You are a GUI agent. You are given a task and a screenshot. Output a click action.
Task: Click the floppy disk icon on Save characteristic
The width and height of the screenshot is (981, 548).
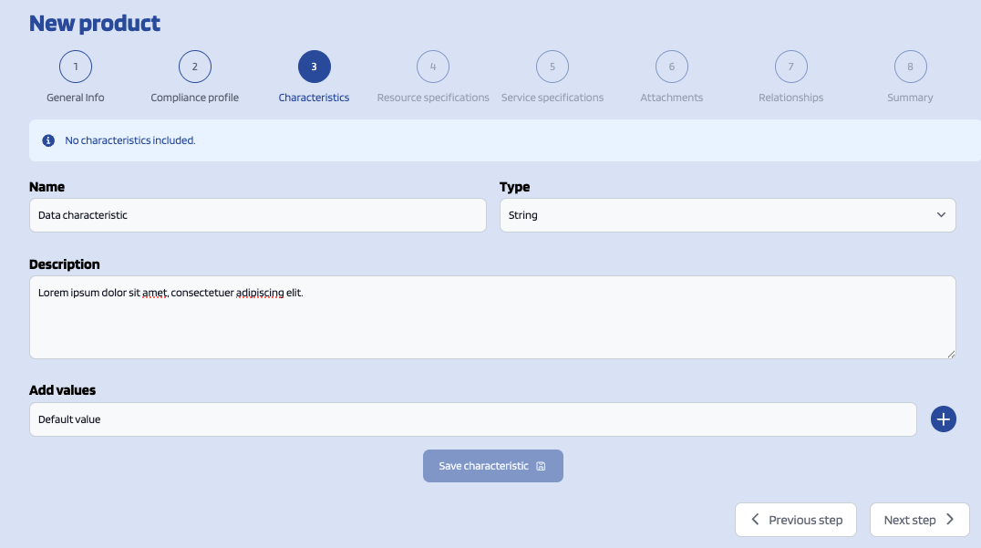[x=541, y=466]
